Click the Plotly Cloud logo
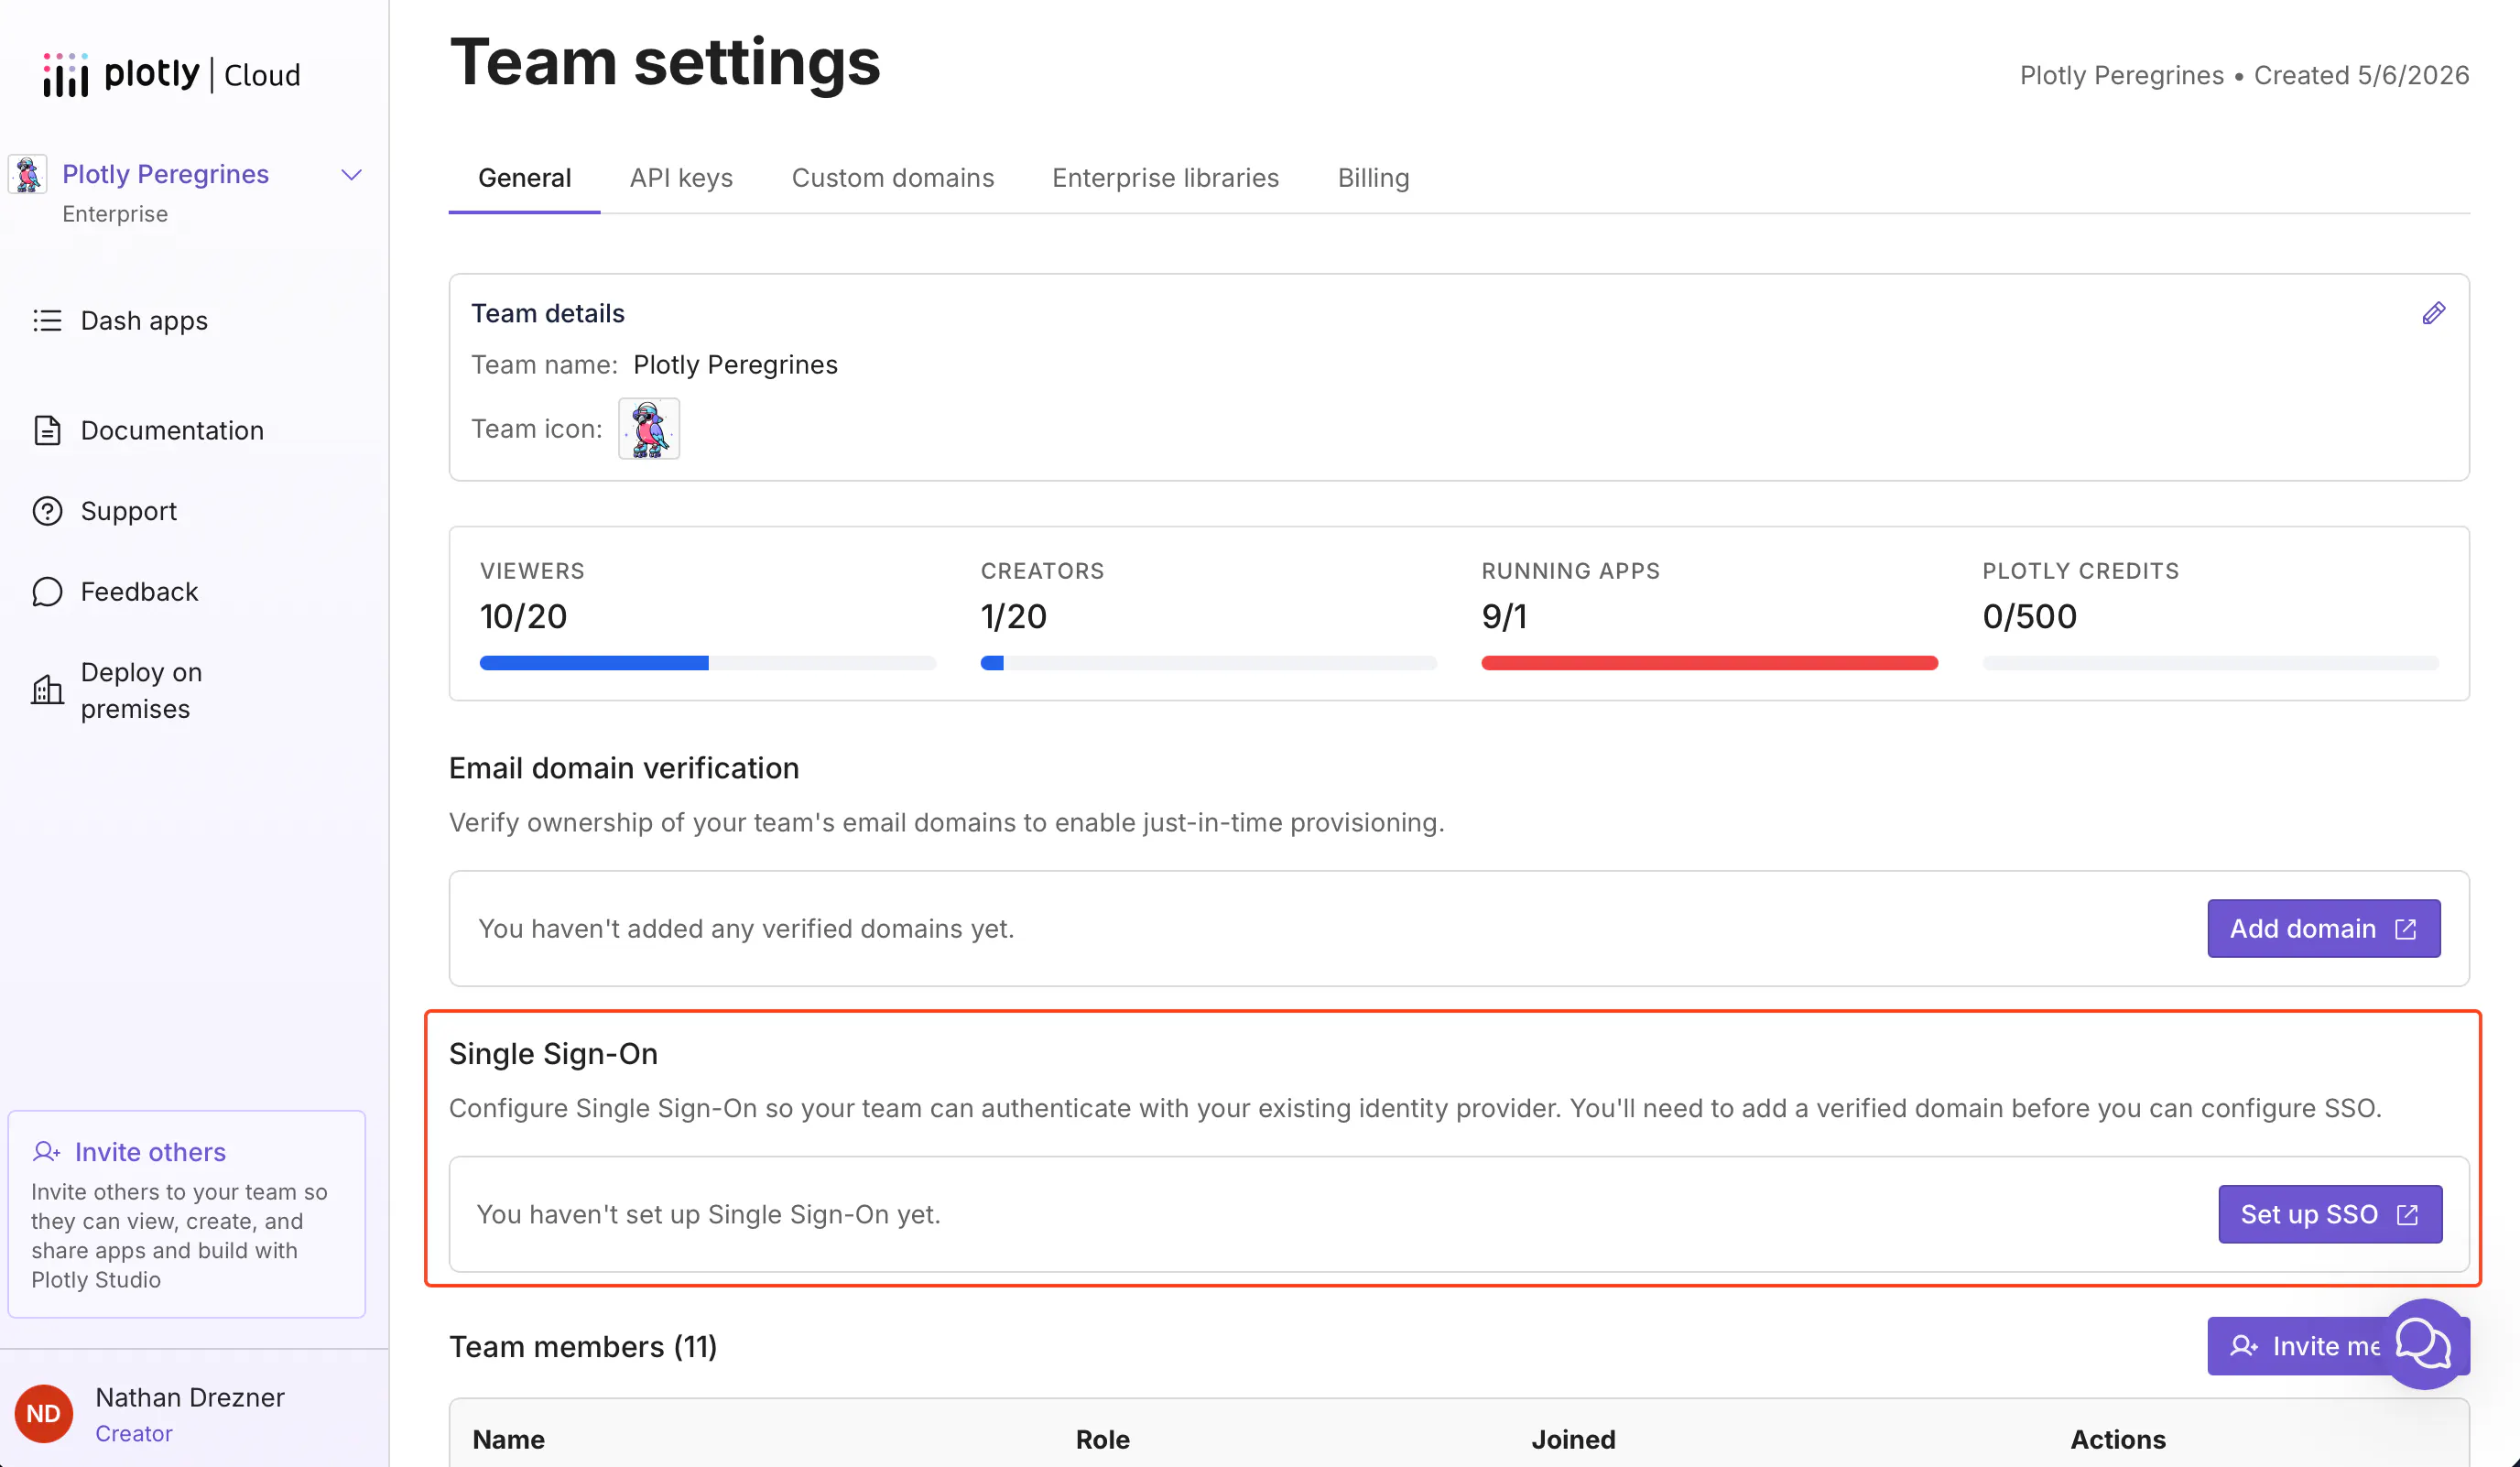The height and width of the screenshot is (1467, 2520). 171,74
